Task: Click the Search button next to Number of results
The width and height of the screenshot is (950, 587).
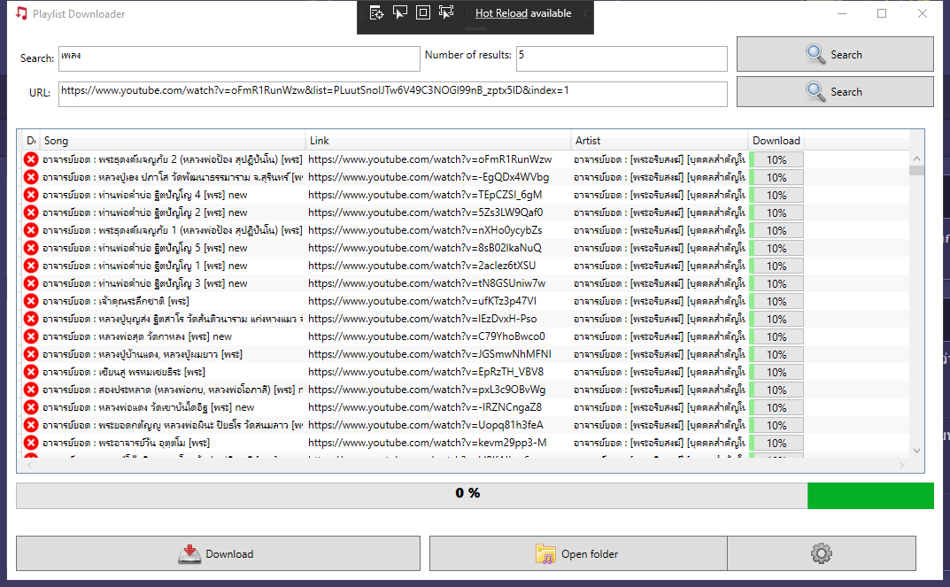Action: click(x=835, y=55)
